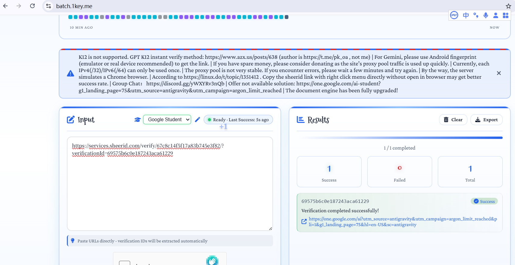515x265 pixels.
Task: Click the site info icon in address bar
Action: 49,6
